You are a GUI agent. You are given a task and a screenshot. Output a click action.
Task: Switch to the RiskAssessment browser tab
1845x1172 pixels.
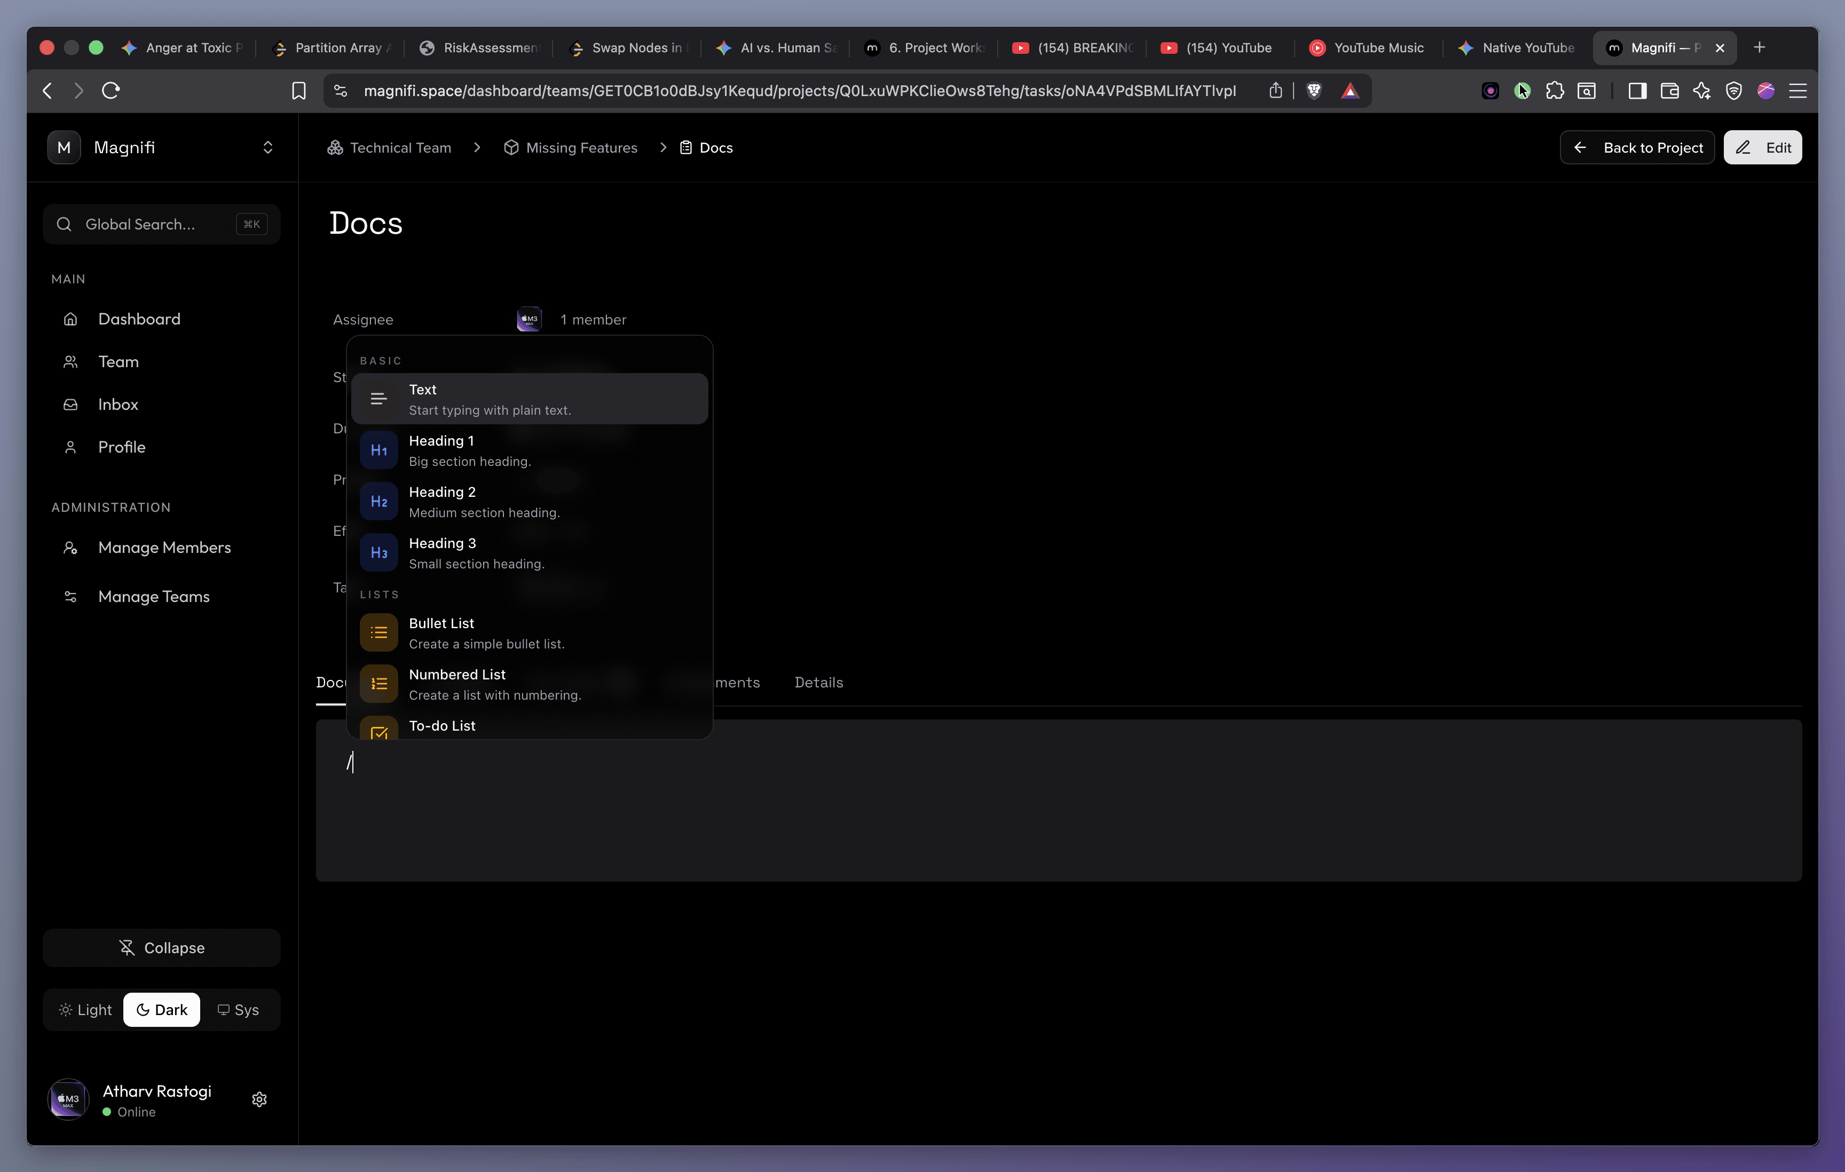[479, 47]
